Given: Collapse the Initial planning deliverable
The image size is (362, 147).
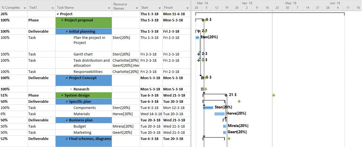Looking at the screenshot, I should (x=67, y=32).
